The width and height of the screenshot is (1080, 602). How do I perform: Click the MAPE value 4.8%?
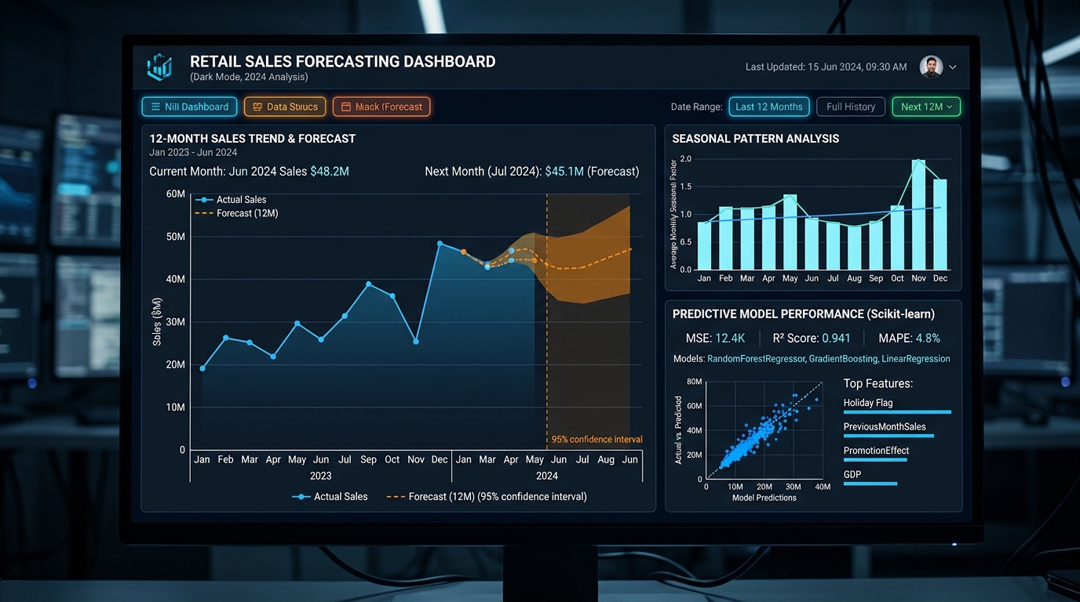927,338
